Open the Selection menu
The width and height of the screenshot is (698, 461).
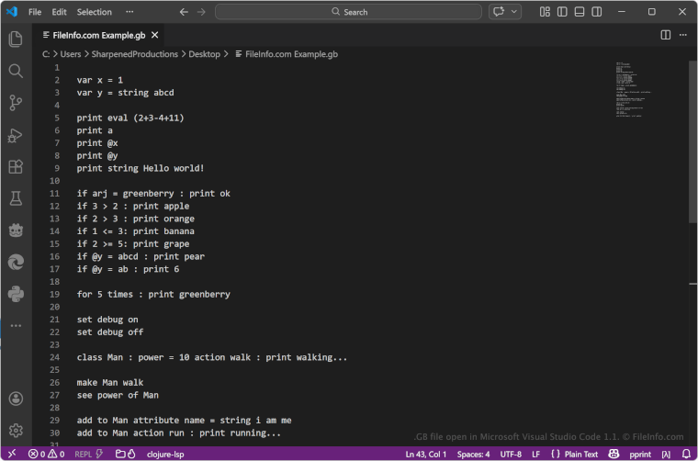tap(94, 12)
